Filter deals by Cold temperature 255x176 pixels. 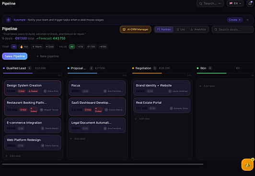(x=50, y=47)
